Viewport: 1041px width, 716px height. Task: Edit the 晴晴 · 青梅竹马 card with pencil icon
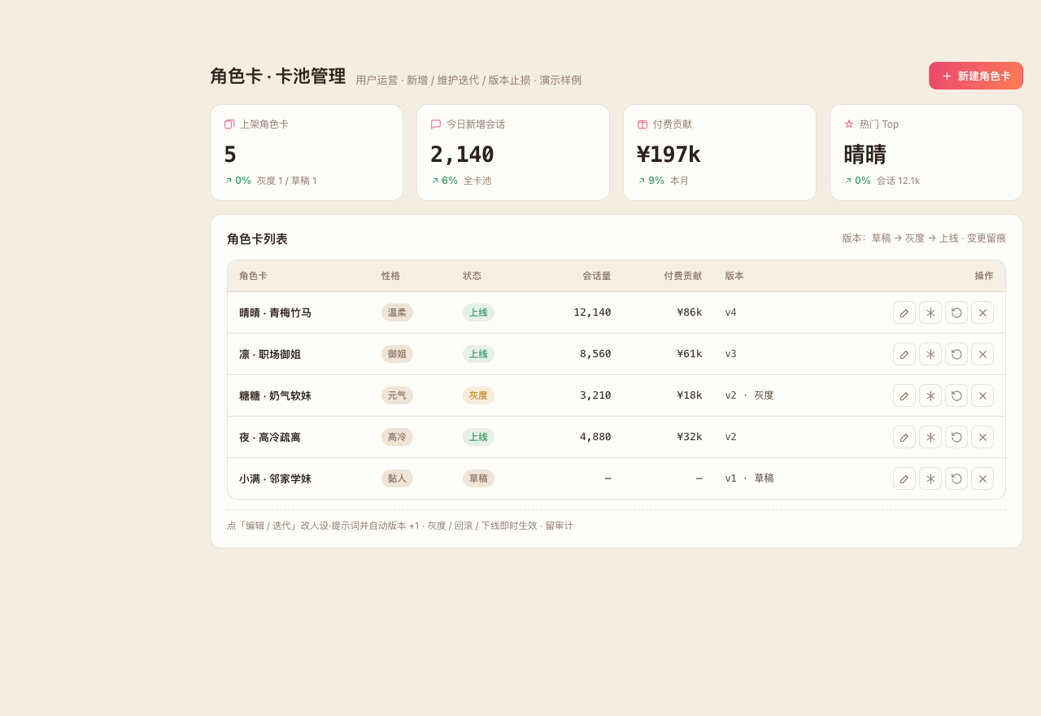[x=904, y=312]
